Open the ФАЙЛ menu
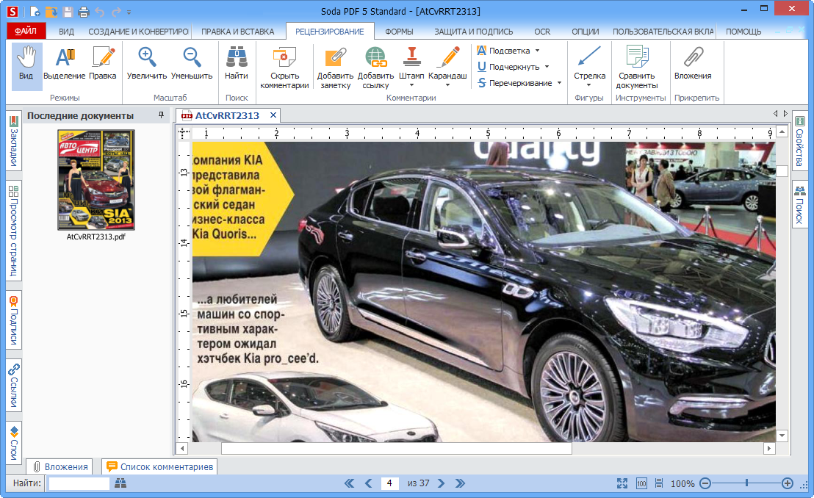Image resolution: width=814 pixels, height=498 pixels. click(x=26, y=31)
